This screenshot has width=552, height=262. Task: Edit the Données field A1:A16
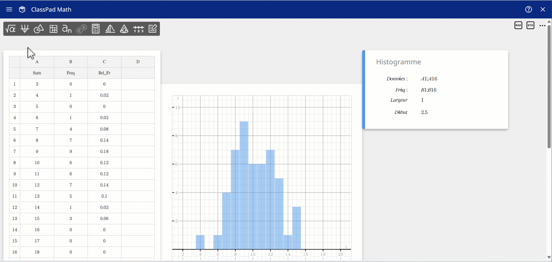pyautogui.click(x=429, y=79)
